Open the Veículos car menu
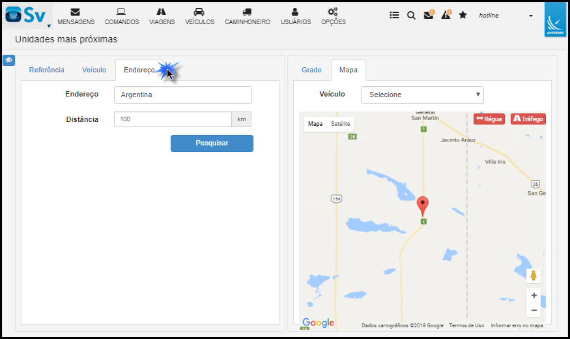Screen dimensions: 570x339 coord(199,17)
